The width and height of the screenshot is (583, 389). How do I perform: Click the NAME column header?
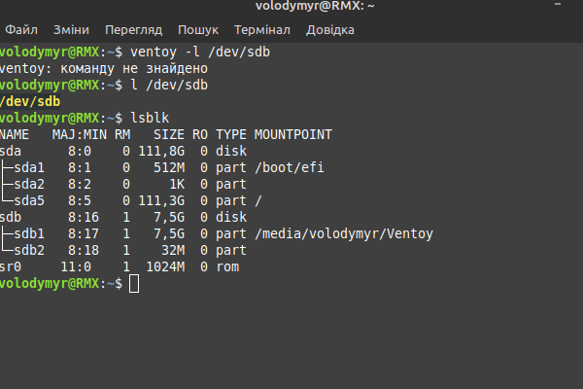click(x=15, y=134)
